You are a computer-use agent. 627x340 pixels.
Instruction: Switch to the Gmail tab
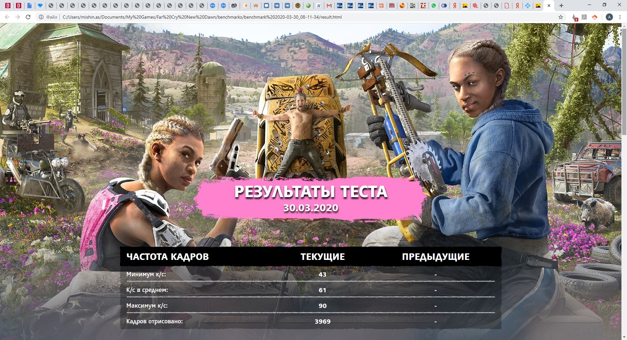click(329, 6)
